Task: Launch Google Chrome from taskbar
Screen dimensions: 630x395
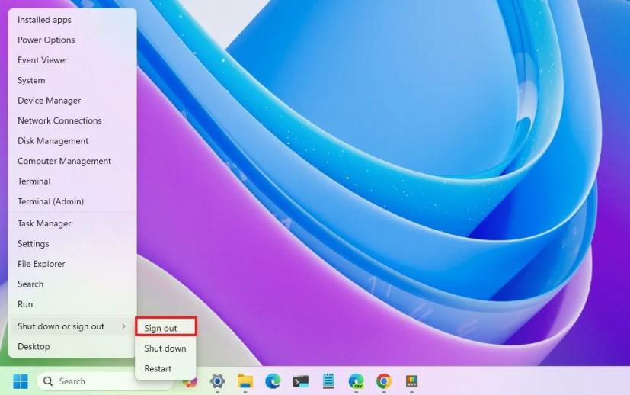Action: tap(384, 381)
